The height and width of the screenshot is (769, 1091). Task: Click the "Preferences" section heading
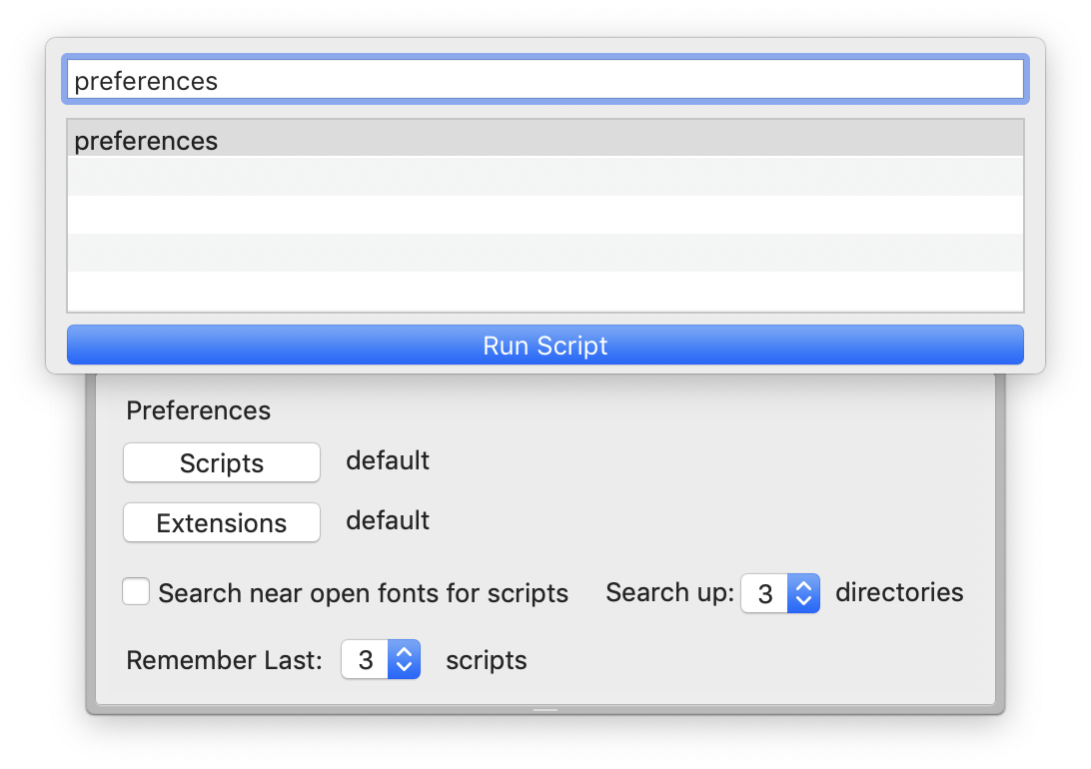pos(199,410)
